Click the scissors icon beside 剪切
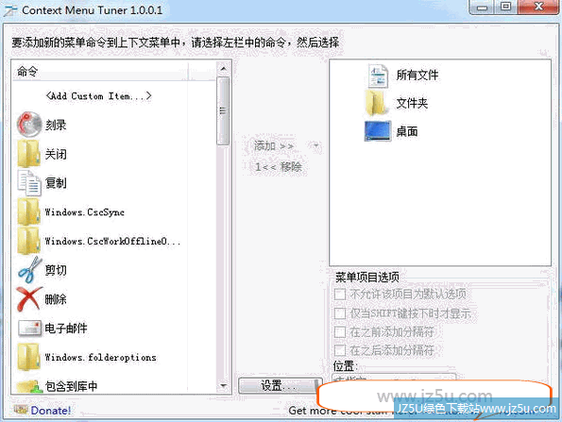562x422 pixels. pos(29,270)
